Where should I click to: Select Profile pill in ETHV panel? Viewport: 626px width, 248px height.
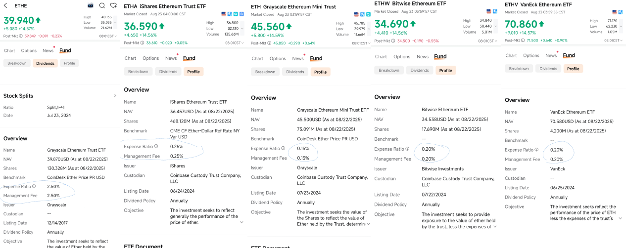tap(573, 69)
